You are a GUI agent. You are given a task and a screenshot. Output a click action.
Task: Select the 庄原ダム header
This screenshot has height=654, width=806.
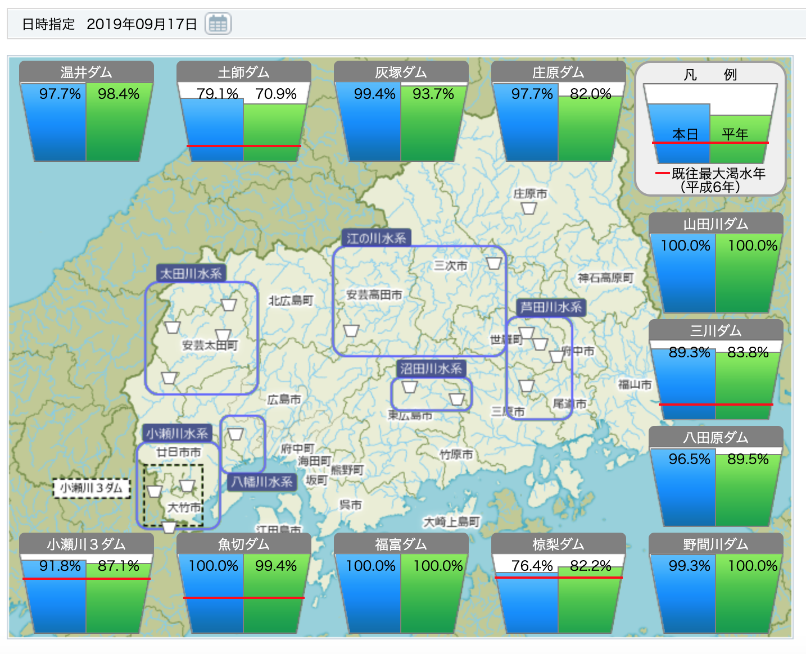click(558, 72)
